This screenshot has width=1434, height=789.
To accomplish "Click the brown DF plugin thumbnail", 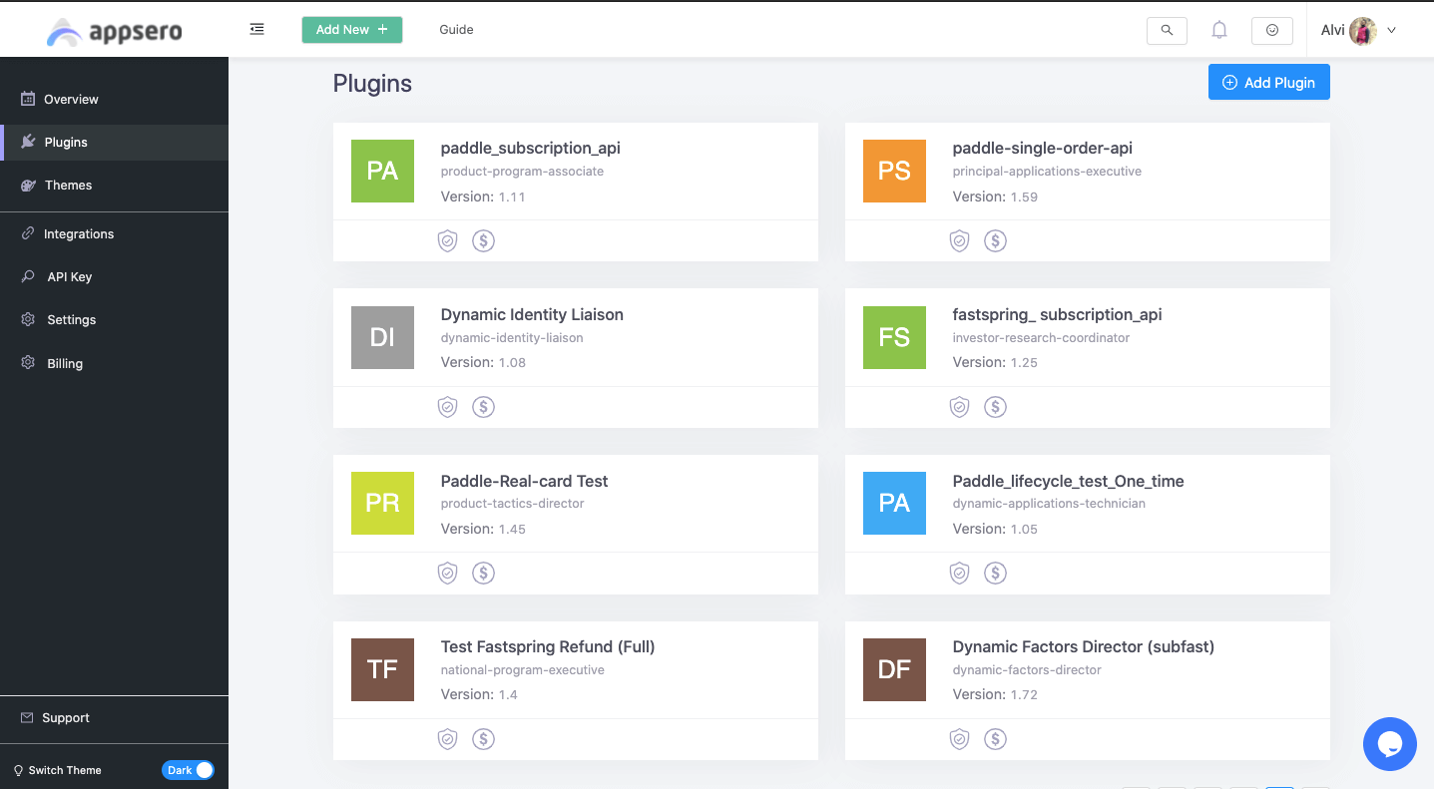I will [x=894, y=669].
